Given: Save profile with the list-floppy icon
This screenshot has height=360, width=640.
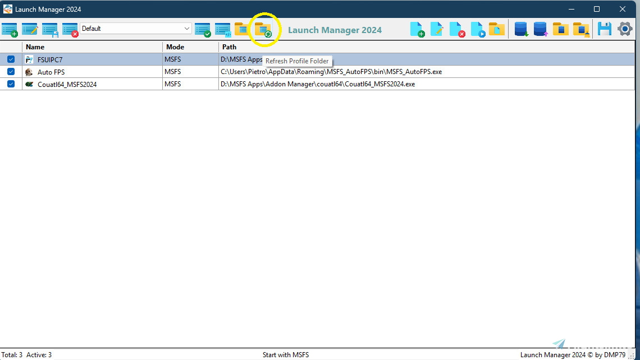Looking at the screenshot, I should click(x=50, y=30).
